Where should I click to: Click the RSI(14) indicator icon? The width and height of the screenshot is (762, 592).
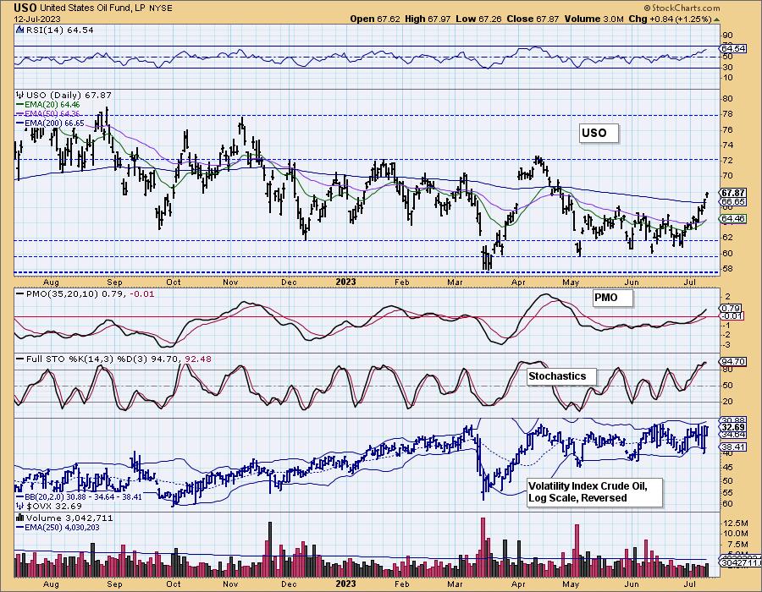[20, 30]
